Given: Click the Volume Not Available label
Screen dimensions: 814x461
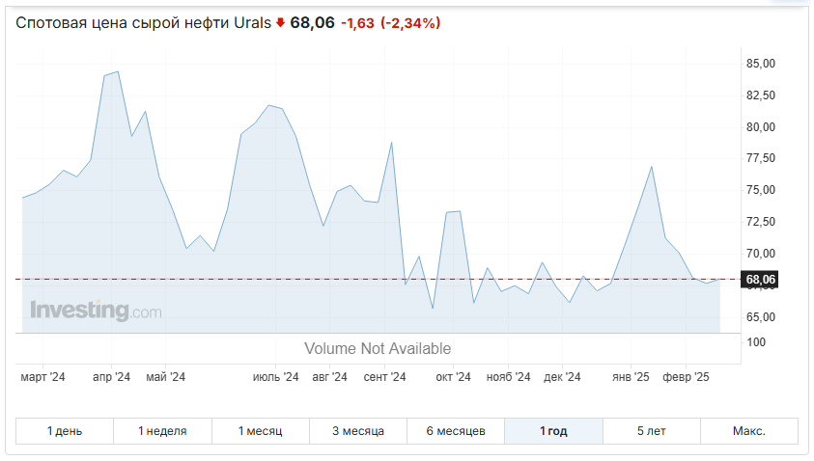Looking at the screenshot, I should click(378, 348).
